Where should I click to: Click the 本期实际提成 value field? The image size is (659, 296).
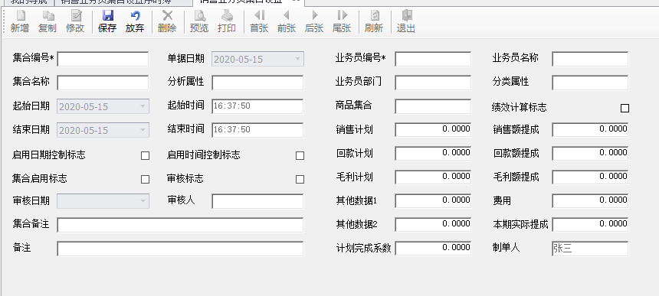point(590,225)
